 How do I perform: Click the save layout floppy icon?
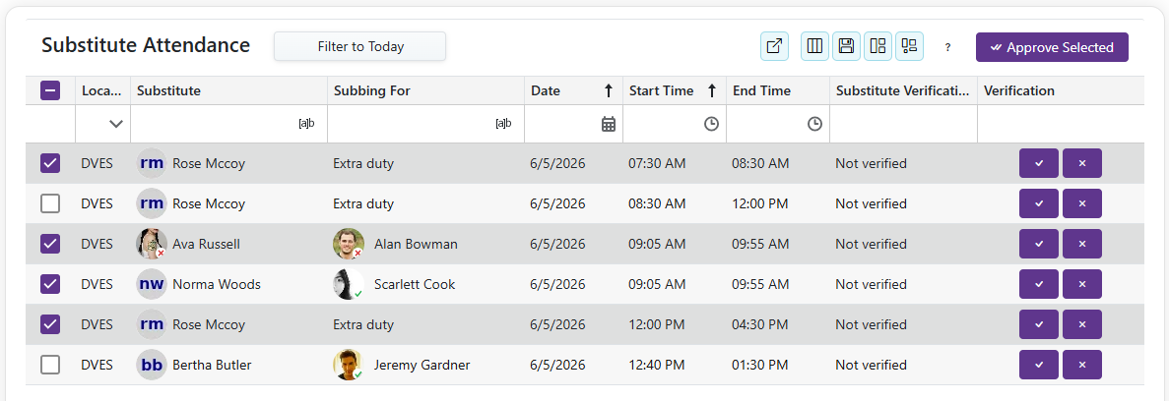click(846, 46)
